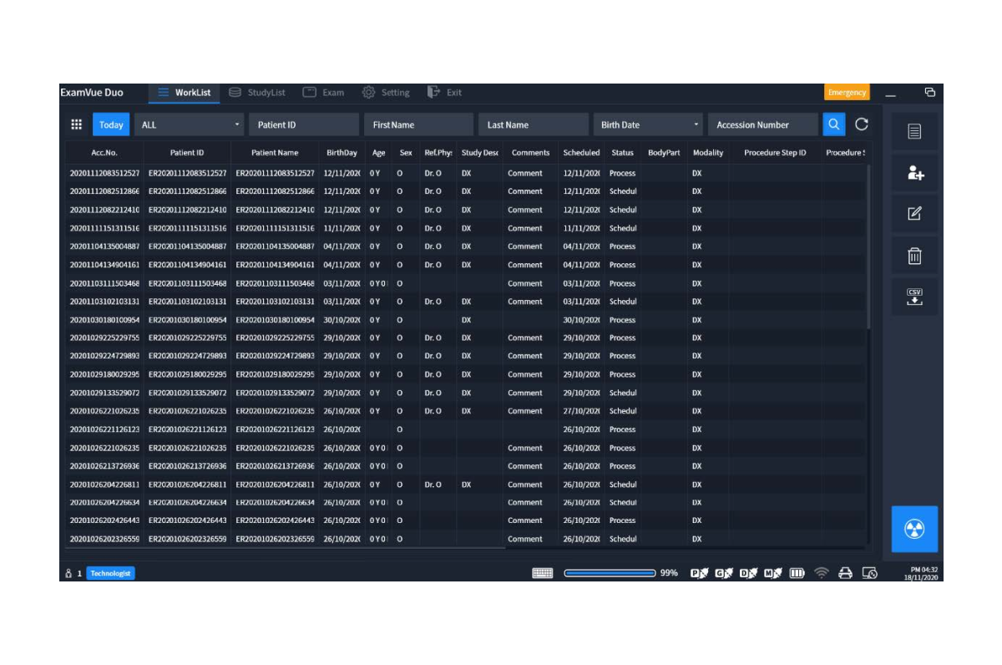Expand the Birth Date dropdown
The width and height of the screenshot is (1002, 665).
tap(648, 124)
